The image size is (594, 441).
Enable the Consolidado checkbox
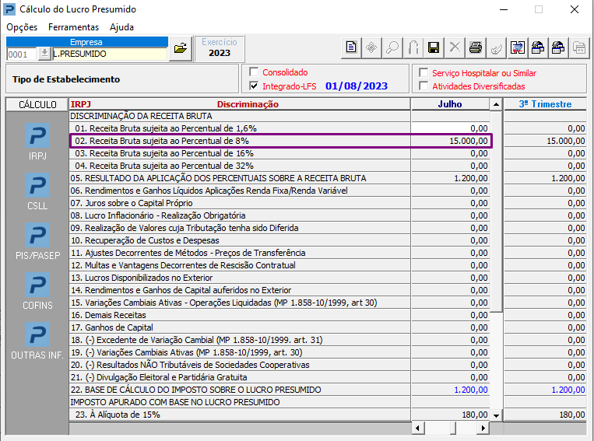[254, 72]
